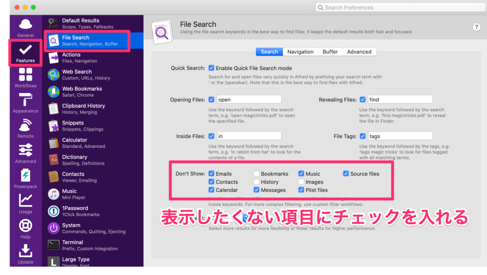Uncheck the Source files checkbox
Image resolution: width=487 pixels, height=275 pixels.
click(x=346, y=174)
